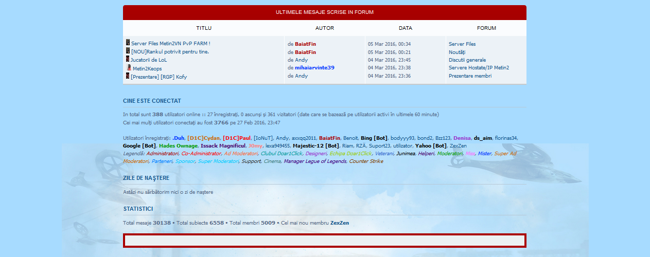
Task: Click the Junimea legend group
Action: tap(406, 154)
